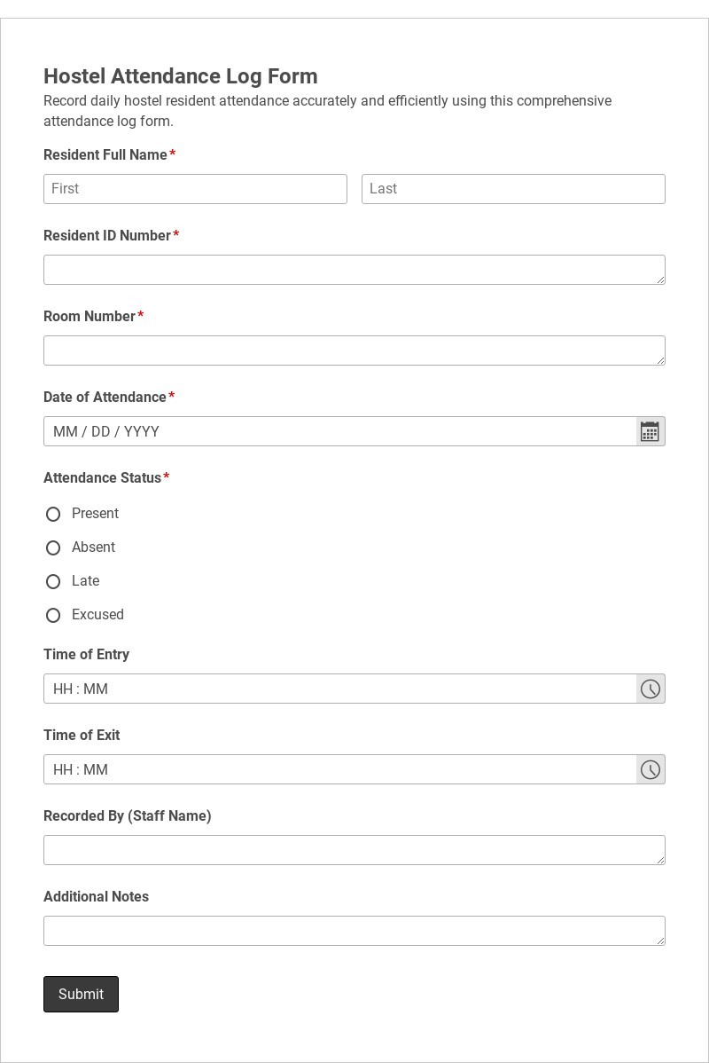Select the Late attendance status
This screenshot has height=1063, width=709.
(53, 582)
